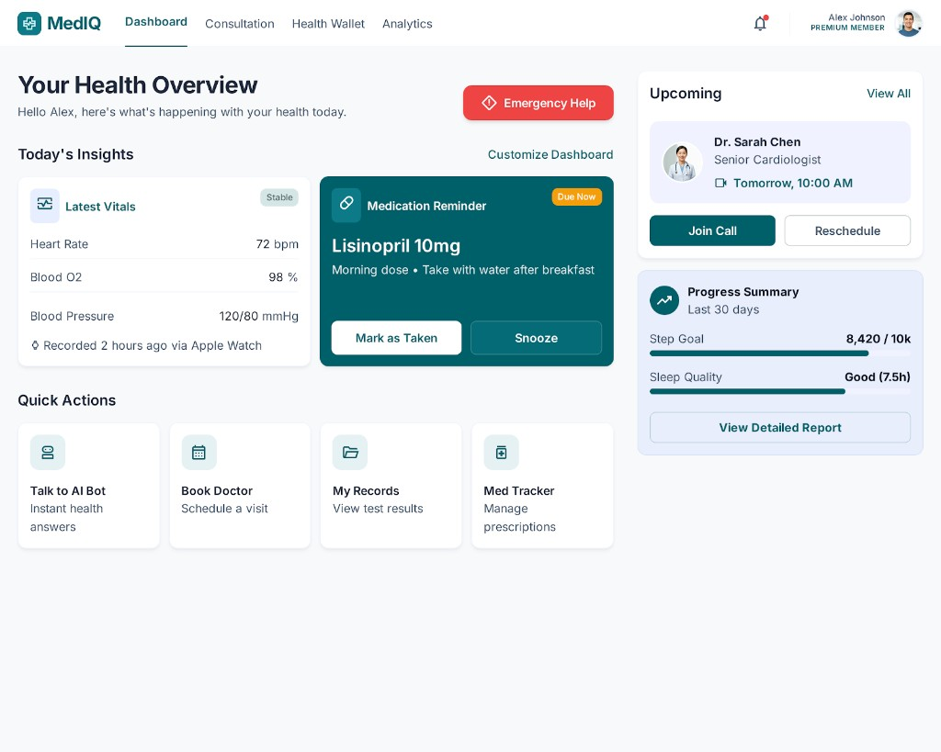Click the AI bot icon in Talk to AI Bot
The height and width of the screenshot is (752, 941).
(x=48, y=452)
